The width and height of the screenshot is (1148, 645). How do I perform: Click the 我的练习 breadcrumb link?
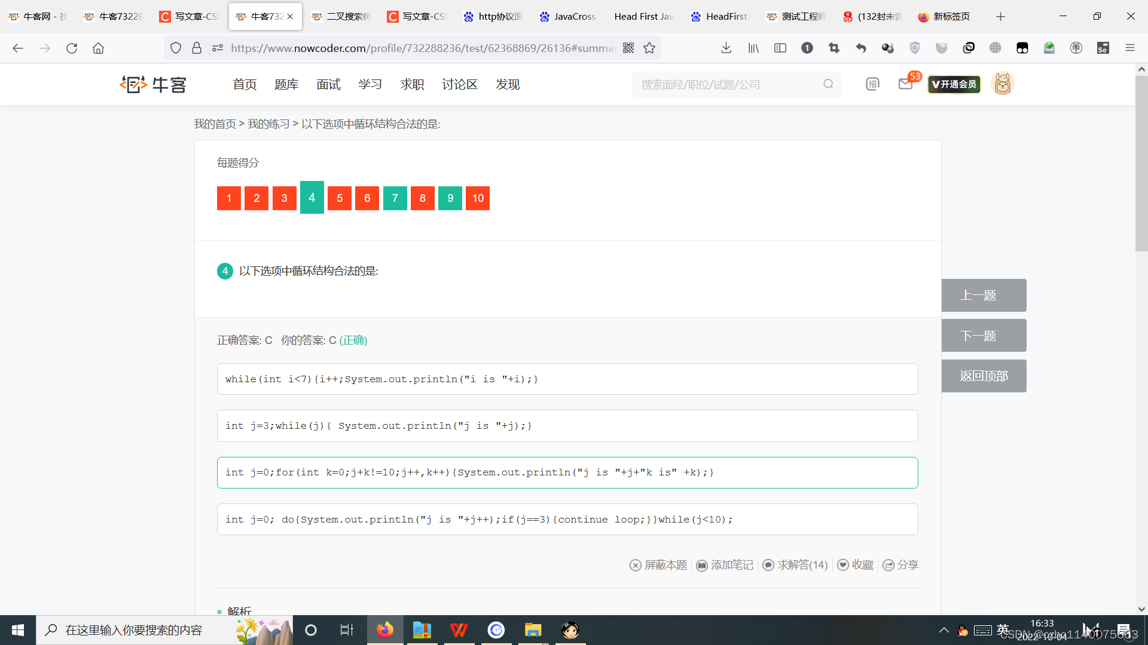coord(268,124)
